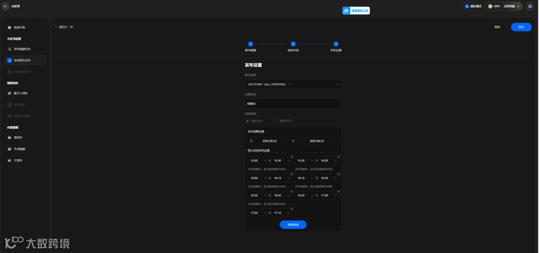Open the 15:30 end time in first slot
This screenshot has height=253, width=539.
tap(282, 161)
